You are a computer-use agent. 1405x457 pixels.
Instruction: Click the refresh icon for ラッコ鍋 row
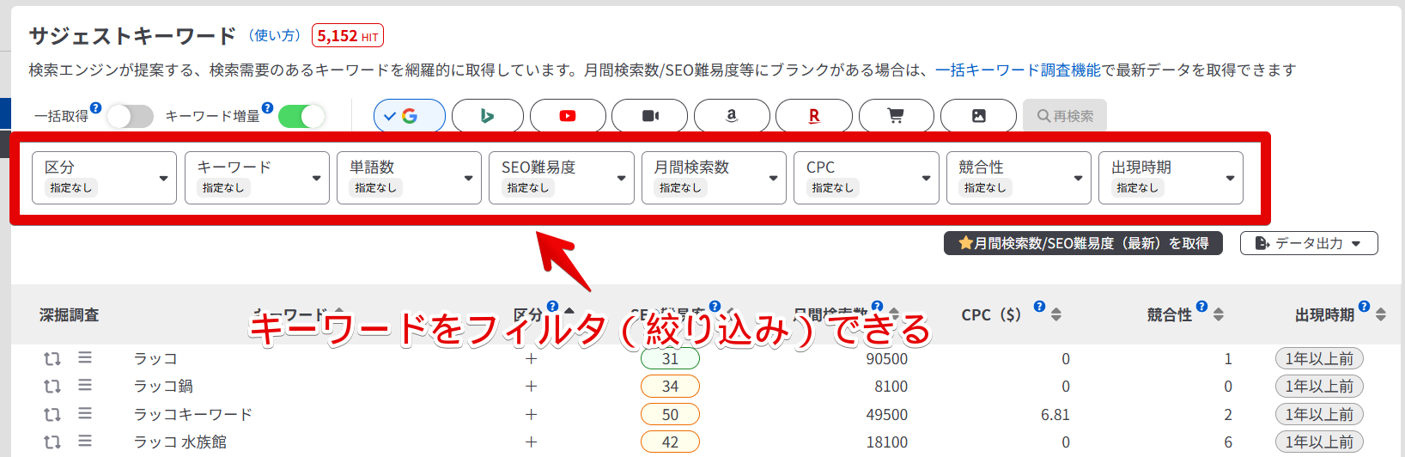(52, 387)
